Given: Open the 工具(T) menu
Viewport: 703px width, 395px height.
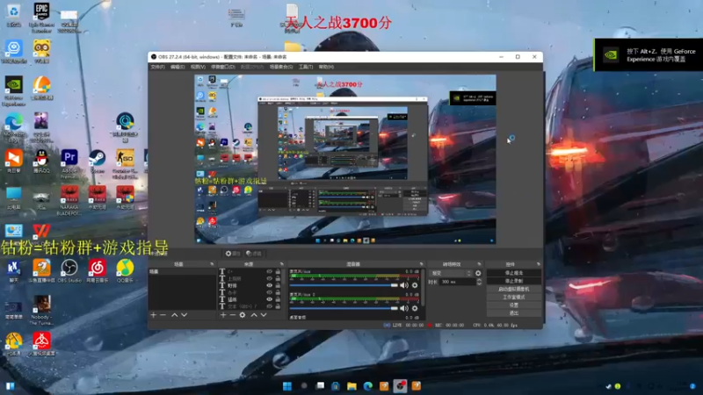Looking at the screenshot, I should coord(306,67).
